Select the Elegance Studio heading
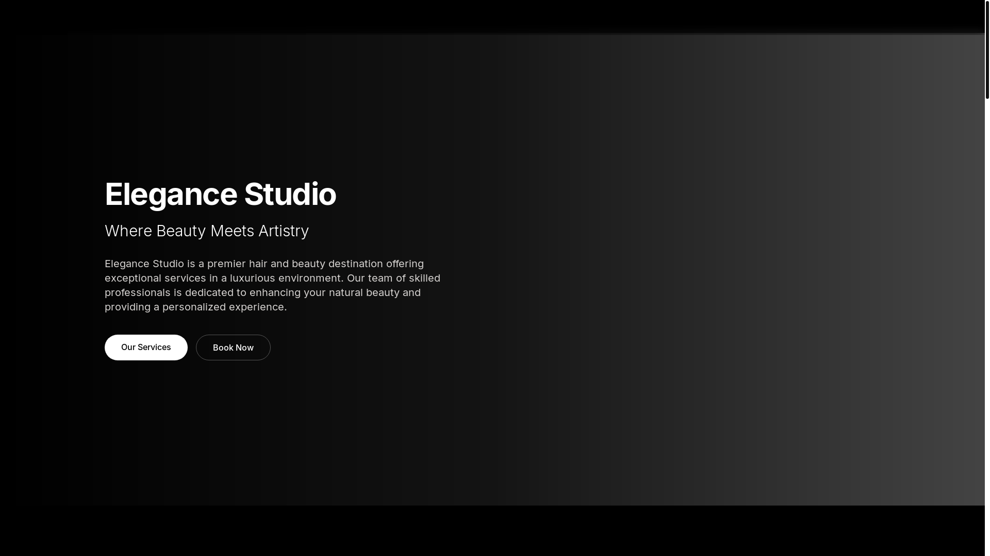This screenshot has width=990, height=556. point(220,194)
